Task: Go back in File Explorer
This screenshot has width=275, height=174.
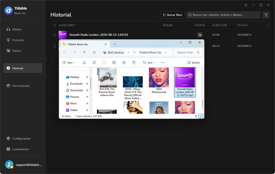Action: pyautogui.click(x=65, y=53)
